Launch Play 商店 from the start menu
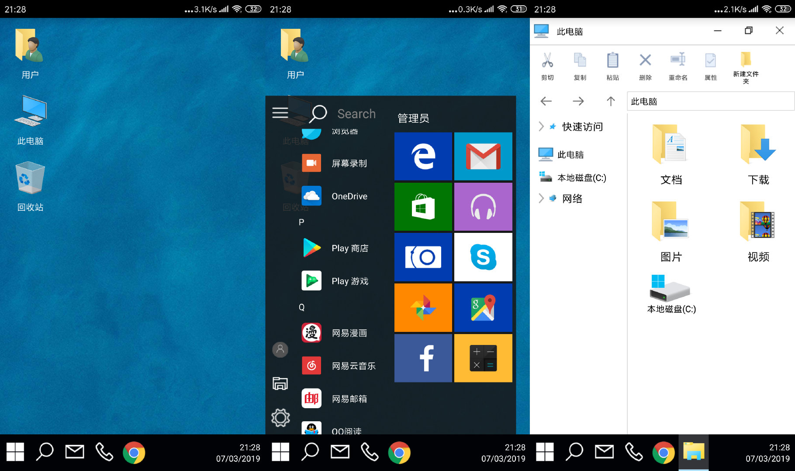Image resolution: width=795 pixels, height=471 pixels. (x=349, y=248)
